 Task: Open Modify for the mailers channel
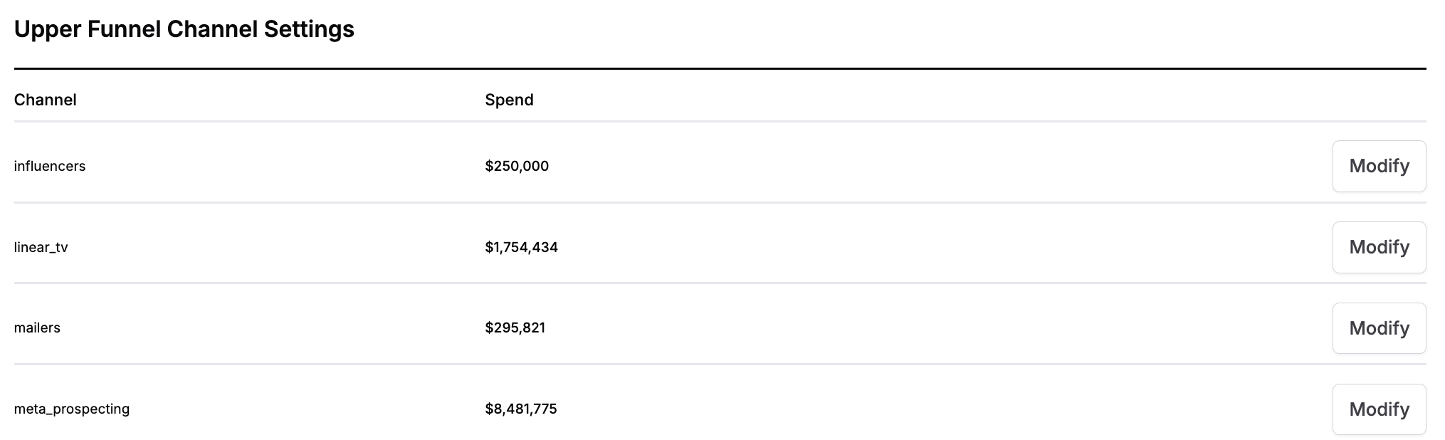tap(1378, 328)
